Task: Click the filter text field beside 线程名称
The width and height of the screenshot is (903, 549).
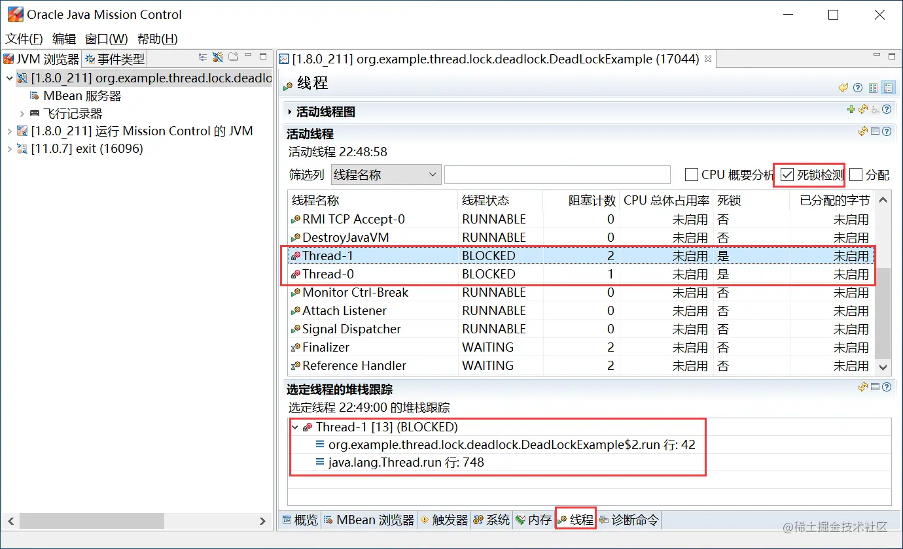Action: pos(558,175)
